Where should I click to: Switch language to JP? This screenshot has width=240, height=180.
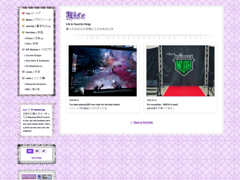click(x=44, y=151)
